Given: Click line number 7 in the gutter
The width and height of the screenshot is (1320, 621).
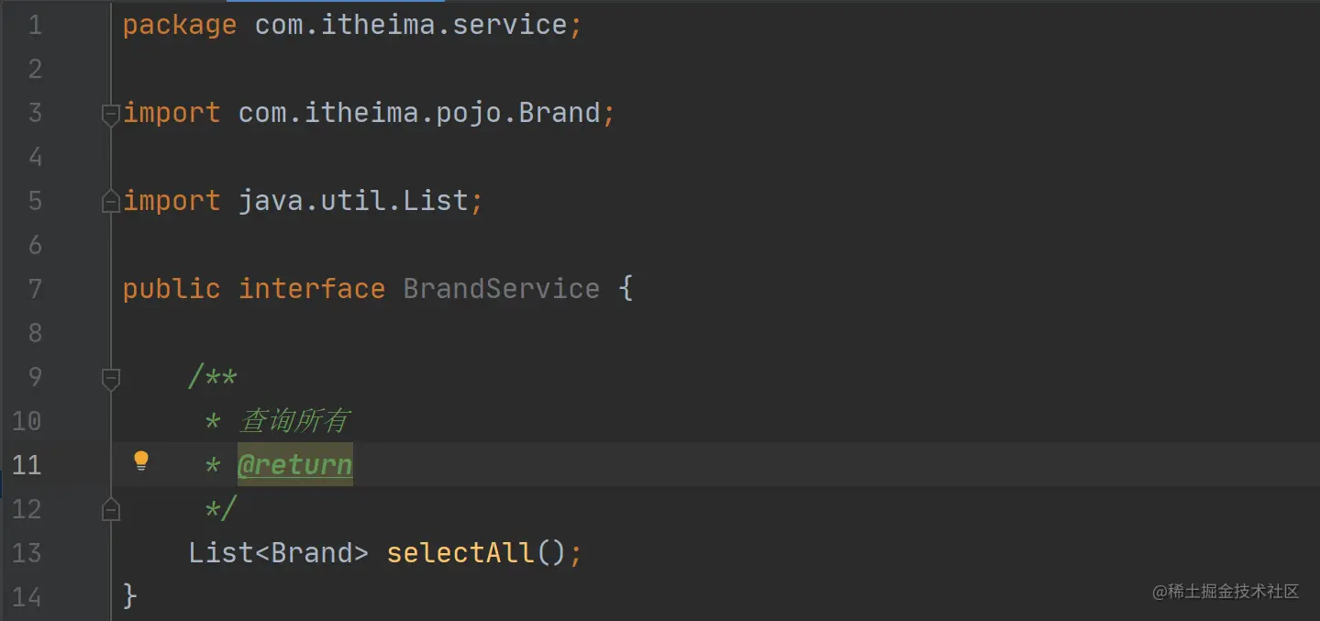Looking at the screenshot, I should click(35, 289).
